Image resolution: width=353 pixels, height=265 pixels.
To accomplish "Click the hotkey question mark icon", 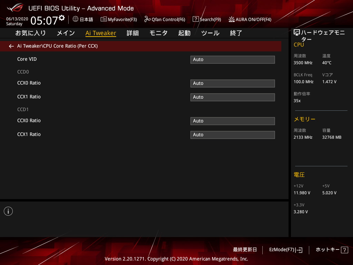I will pyautogui.click(x=344, y=250).
